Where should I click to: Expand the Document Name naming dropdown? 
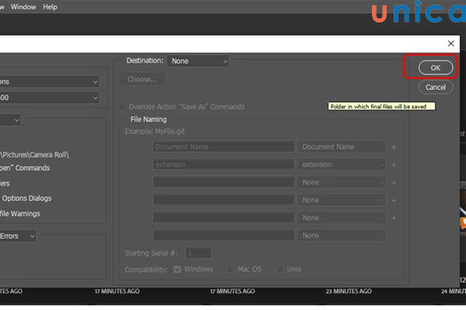[342, 146]
